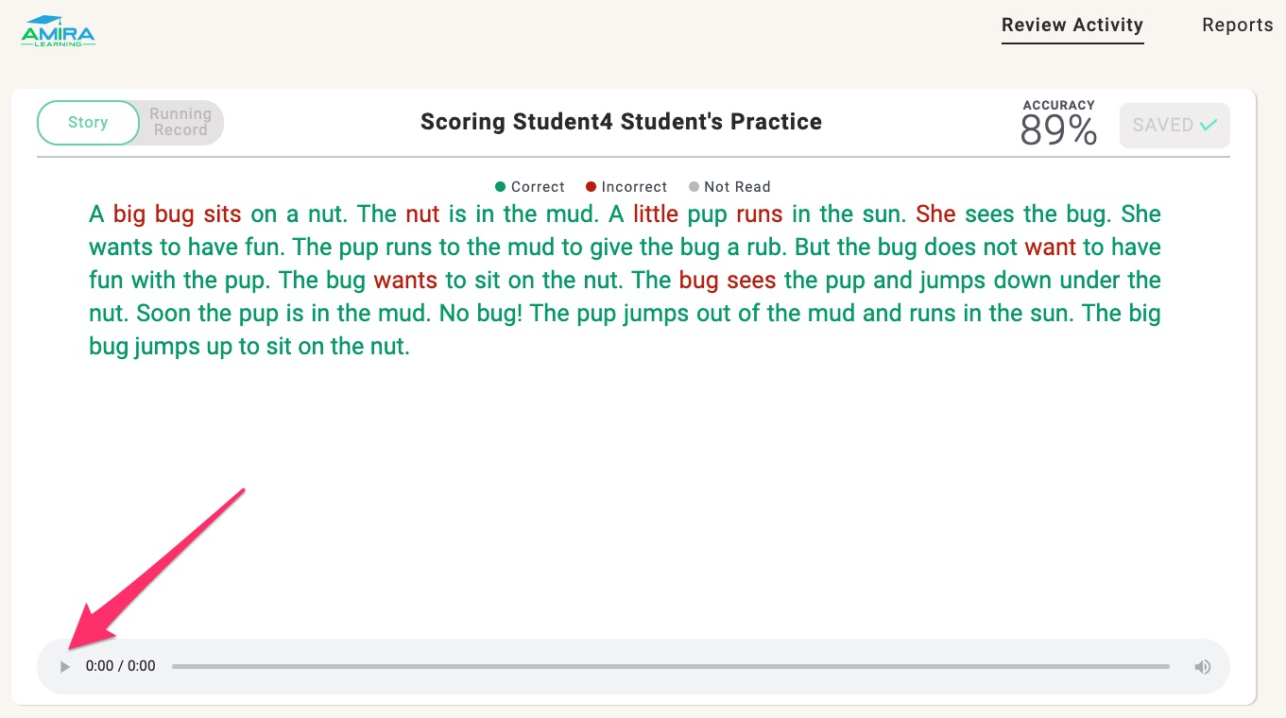
Task: Click the incorrect word wants in story
Action: pos(406,281)
